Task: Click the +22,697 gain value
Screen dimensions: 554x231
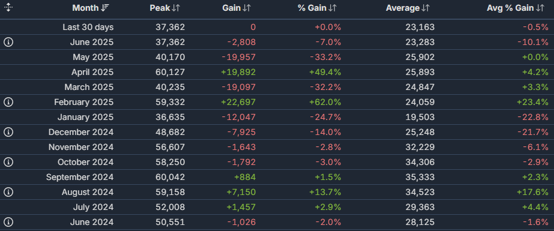Action: click(x=238, y=102)
